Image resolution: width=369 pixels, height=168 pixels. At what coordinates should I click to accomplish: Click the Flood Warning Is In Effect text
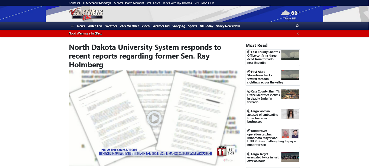(85, 33)
